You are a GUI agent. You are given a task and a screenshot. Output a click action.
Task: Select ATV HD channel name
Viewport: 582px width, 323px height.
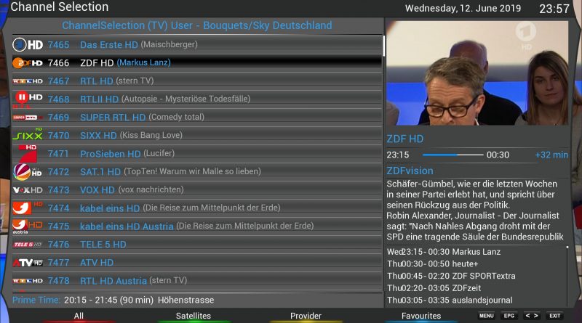pyautogui.click(x=97, y=263)
